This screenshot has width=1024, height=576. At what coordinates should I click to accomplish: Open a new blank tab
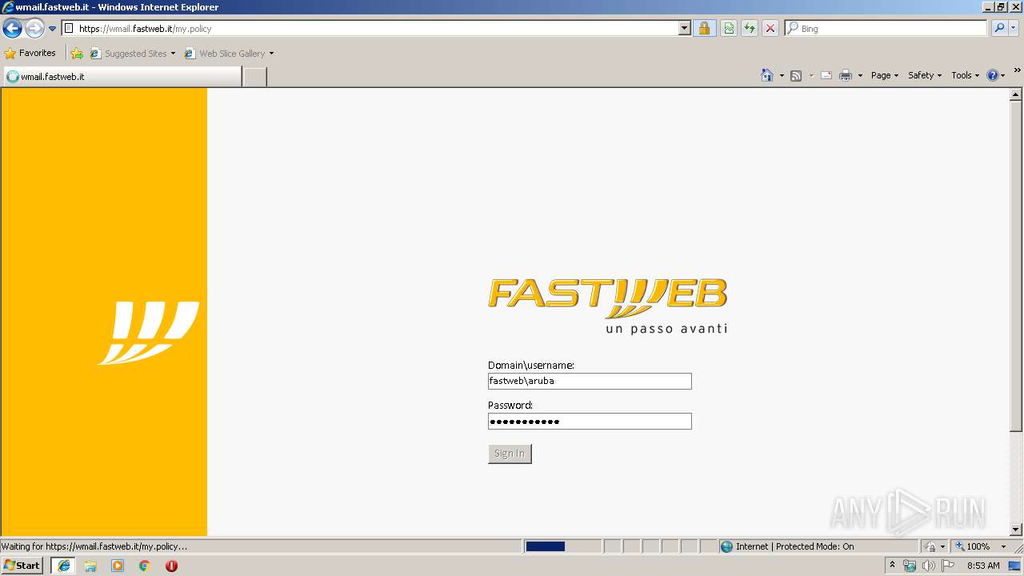click(254, 77)
